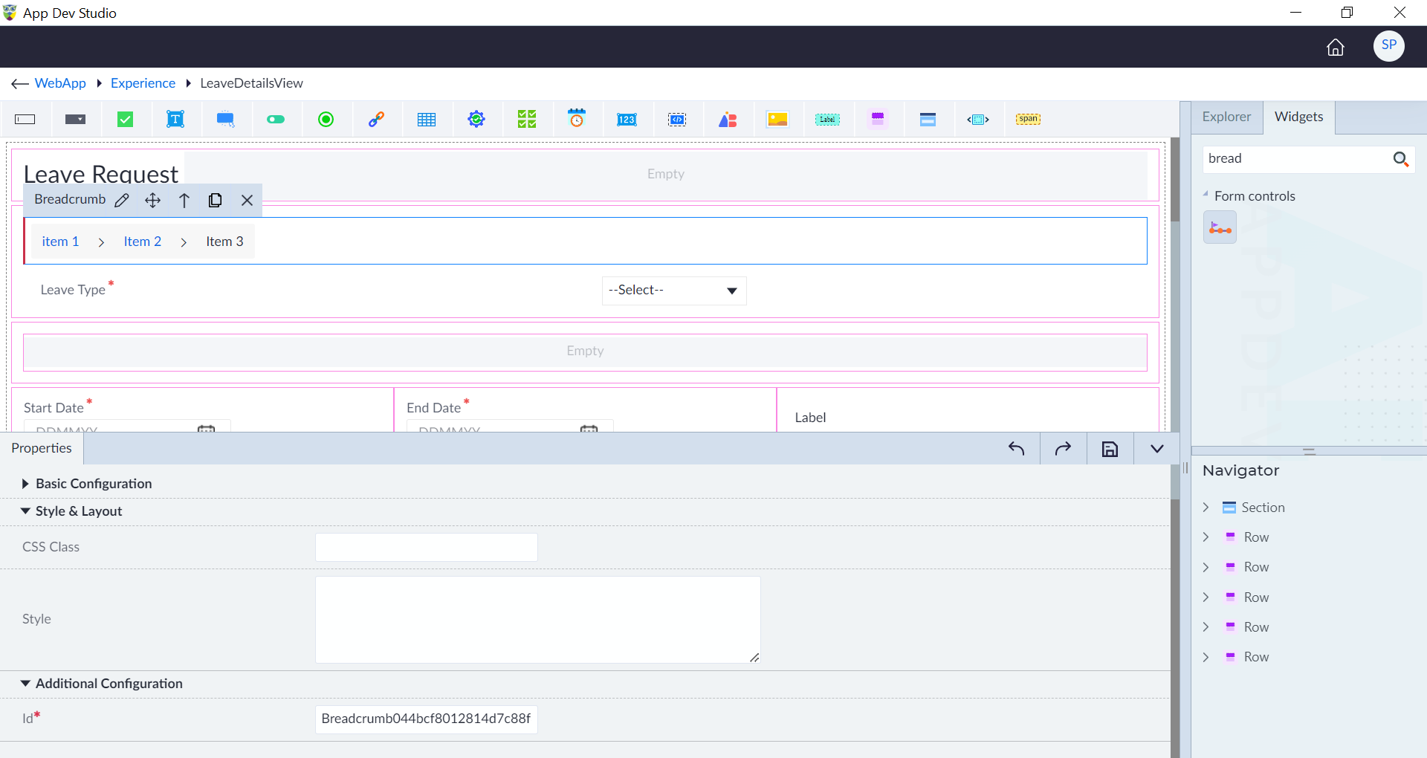Collapse the Form controls group
Image resolution: width=1427 pixels, height=758 pixels.
(x=1206, y=195)
